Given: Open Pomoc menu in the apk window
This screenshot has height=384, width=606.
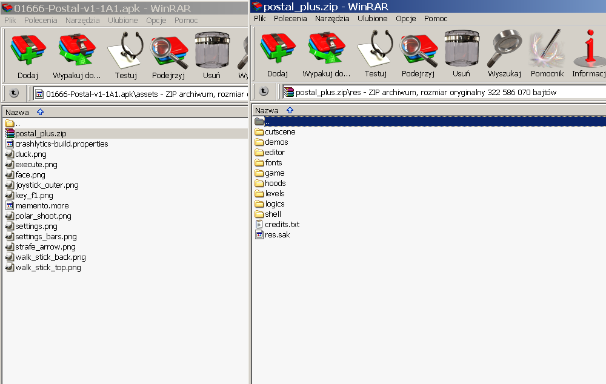Looking at the screenshot, I should click(186, 21).
